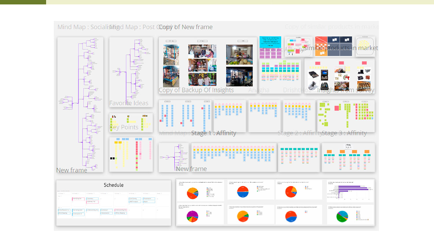The image size is (434, 244).
Task: Select the 'Stage 1 : Affinity' label
Action: [214, 133]
